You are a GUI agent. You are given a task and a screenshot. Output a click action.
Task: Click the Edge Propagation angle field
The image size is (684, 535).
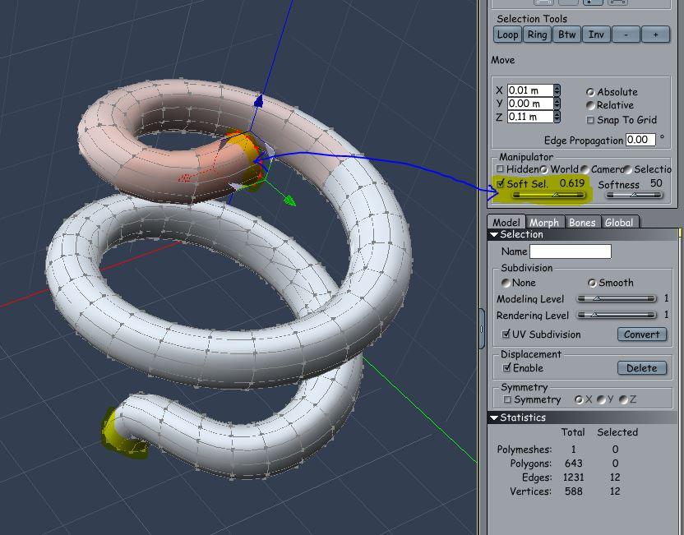640,140
